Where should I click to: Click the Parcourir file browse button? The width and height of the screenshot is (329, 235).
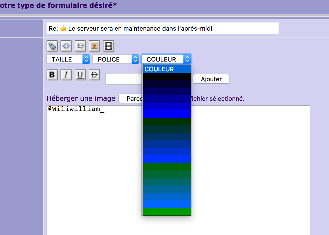130,99
